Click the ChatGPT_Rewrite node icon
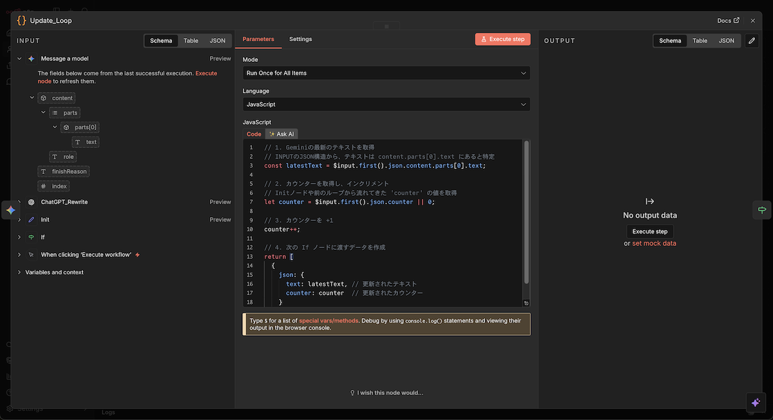773x420 pixels. [x=32, y=202]
